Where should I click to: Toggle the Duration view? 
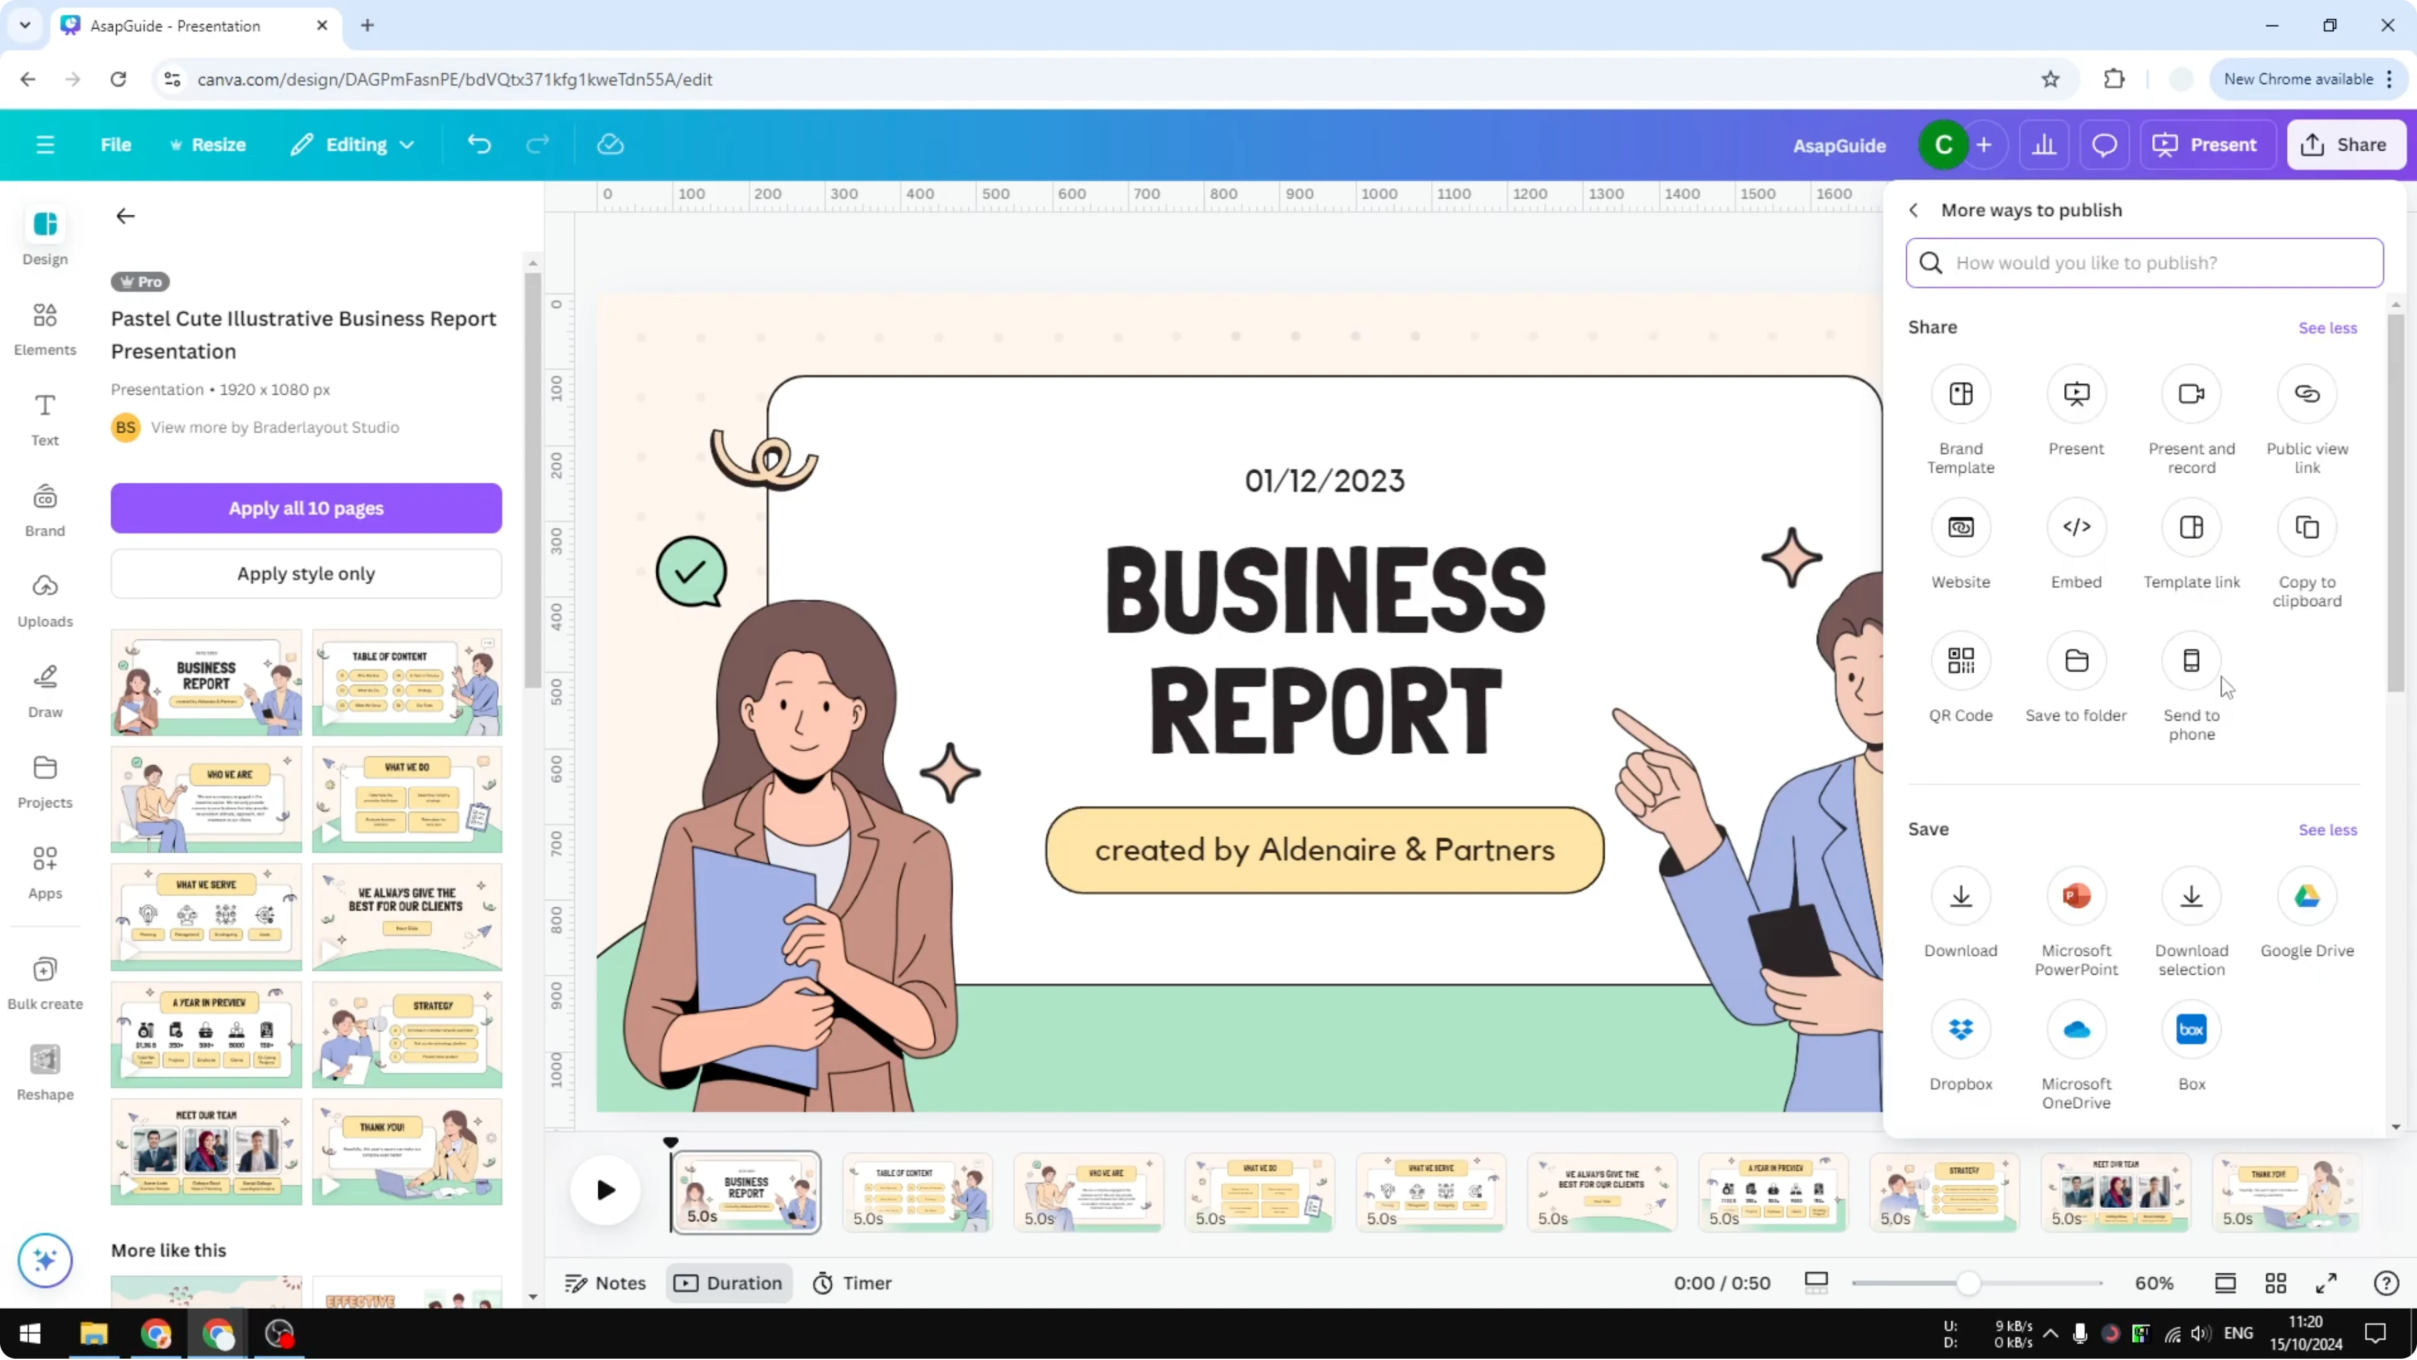tap(729, 1283)
